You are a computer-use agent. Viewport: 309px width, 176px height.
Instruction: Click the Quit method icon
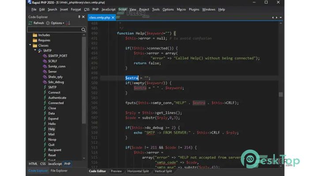click(45, 145)
